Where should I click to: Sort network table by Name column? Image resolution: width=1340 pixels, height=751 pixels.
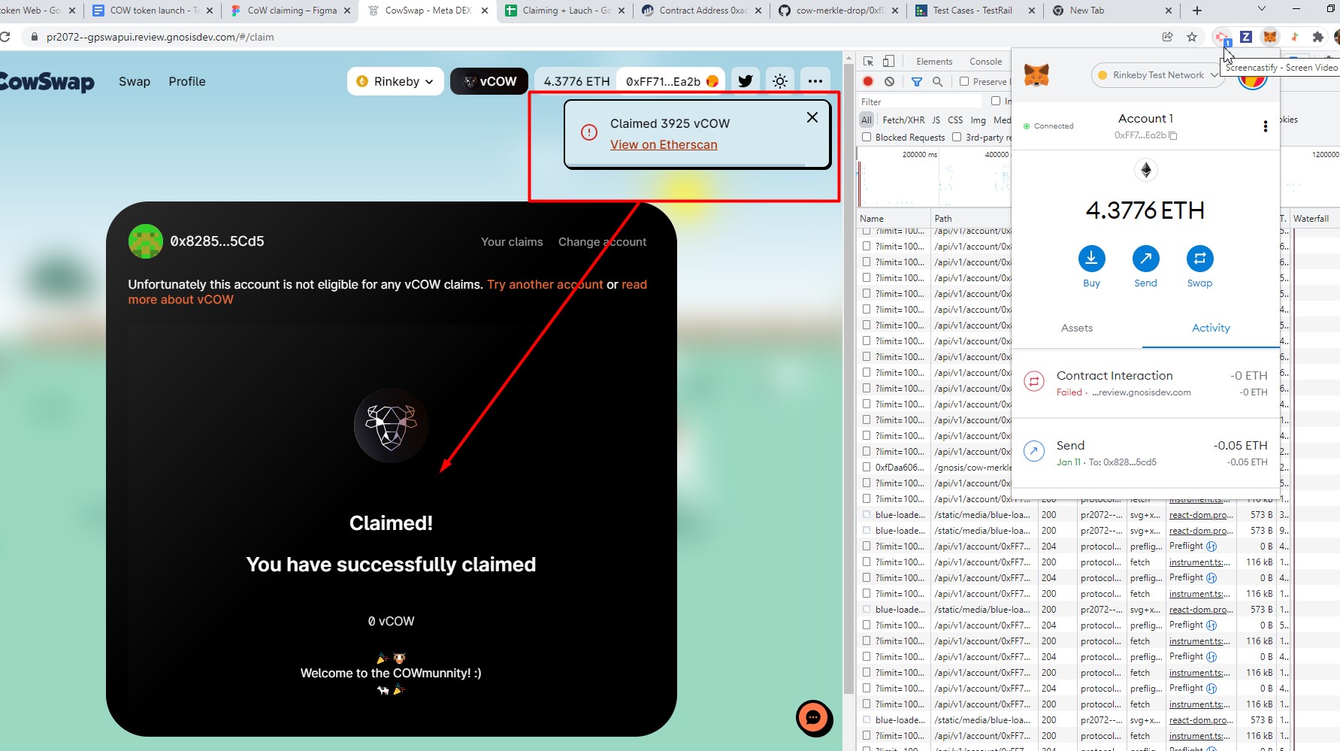pyautogui.click(x=894, y=218)
